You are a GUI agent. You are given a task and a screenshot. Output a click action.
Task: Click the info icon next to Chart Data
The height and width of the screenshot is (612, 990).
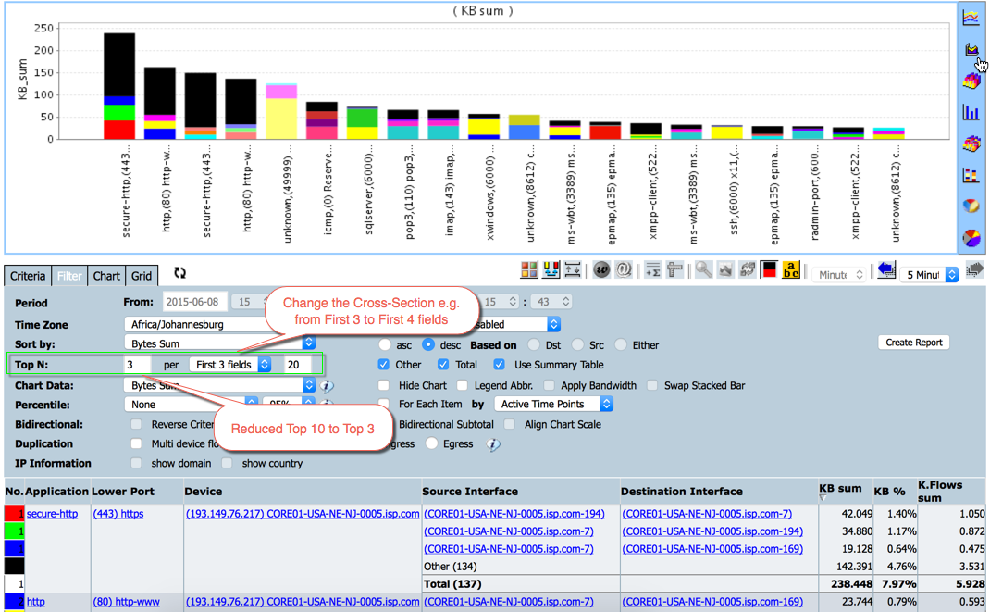tap(327, 386)
